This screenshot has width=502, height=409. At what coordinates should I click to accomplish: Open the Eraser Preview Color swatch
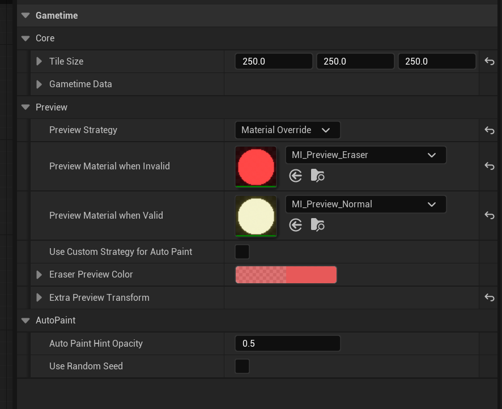(286, 275)
